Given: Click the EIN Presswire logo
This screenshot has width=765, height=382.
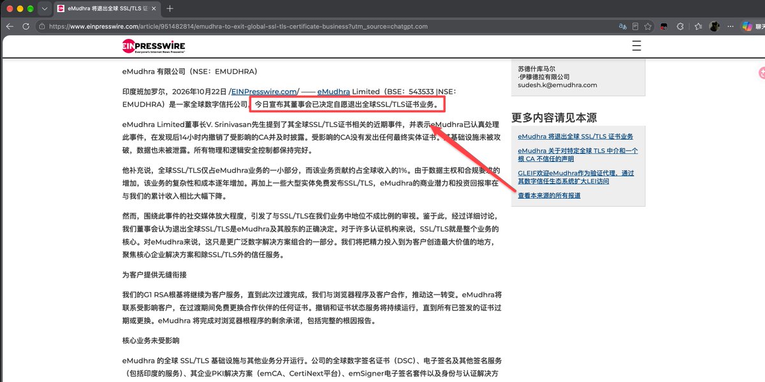Looking at the screenshot, I should (155, 46).
